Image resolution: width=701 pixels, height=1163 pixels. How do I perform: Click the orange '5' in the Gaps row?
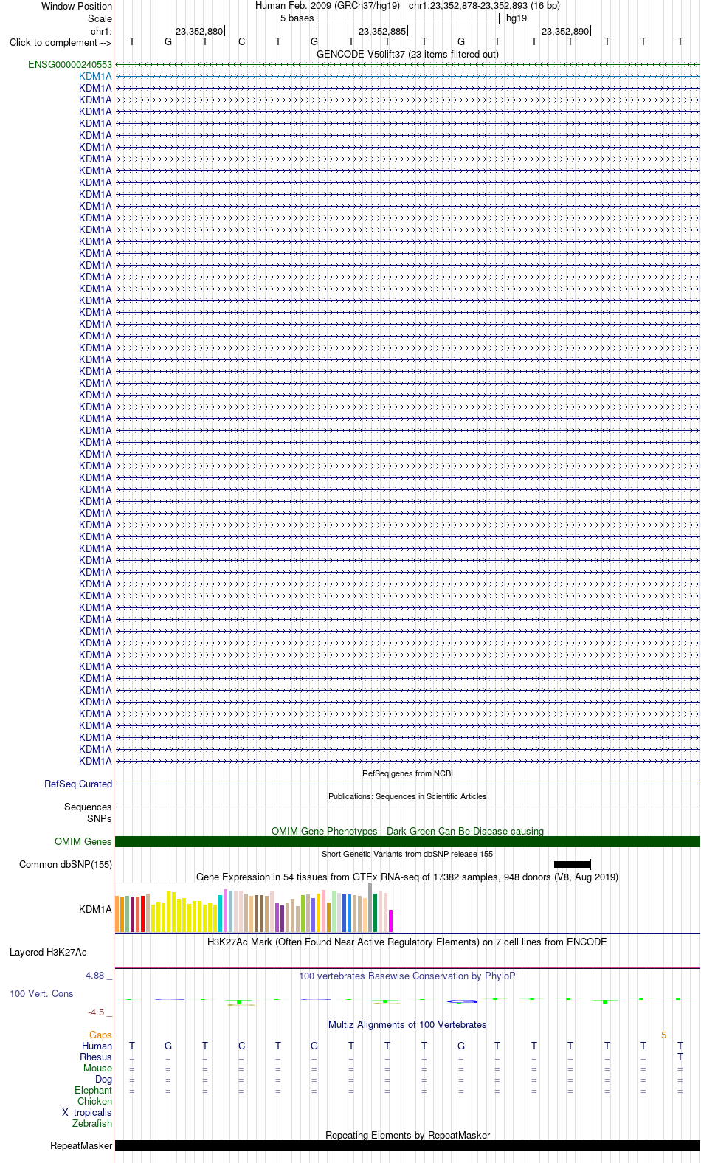point(663,1036)
